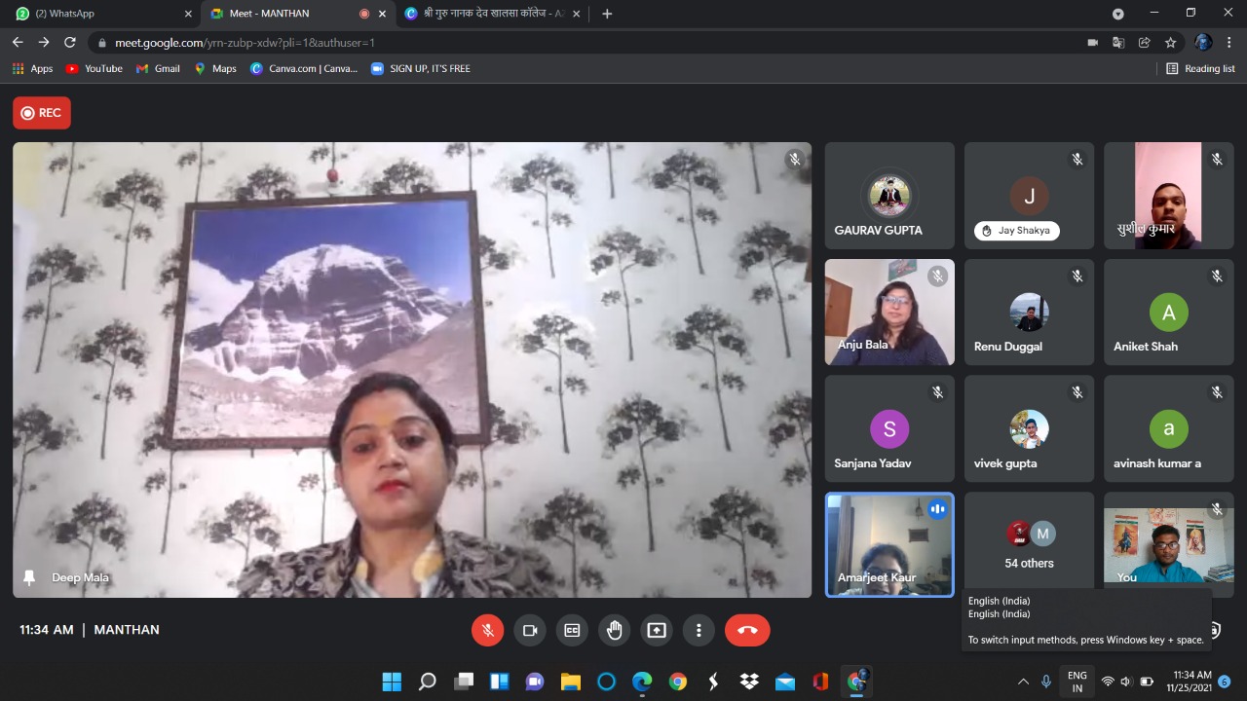This screenshot has height=701, width=1247.
Task: Reload the Meet page
Action: (x=70, y=43)
